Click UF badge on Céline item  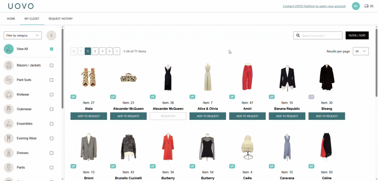click(x=312, y=166)
